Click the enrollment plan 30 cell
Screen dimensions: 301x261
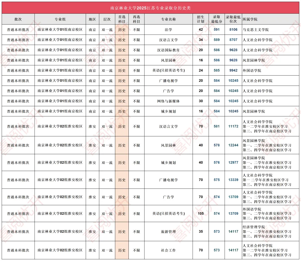(x=201, y=101)
